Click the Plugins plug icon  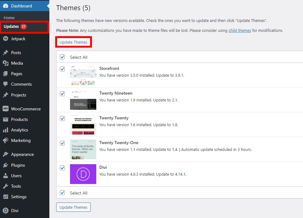click(x=6, y=165)
